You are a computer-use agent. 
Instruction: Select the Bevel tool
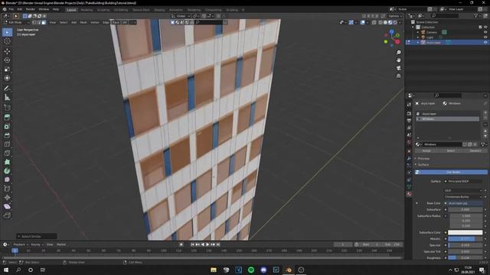tap(7, 136)
